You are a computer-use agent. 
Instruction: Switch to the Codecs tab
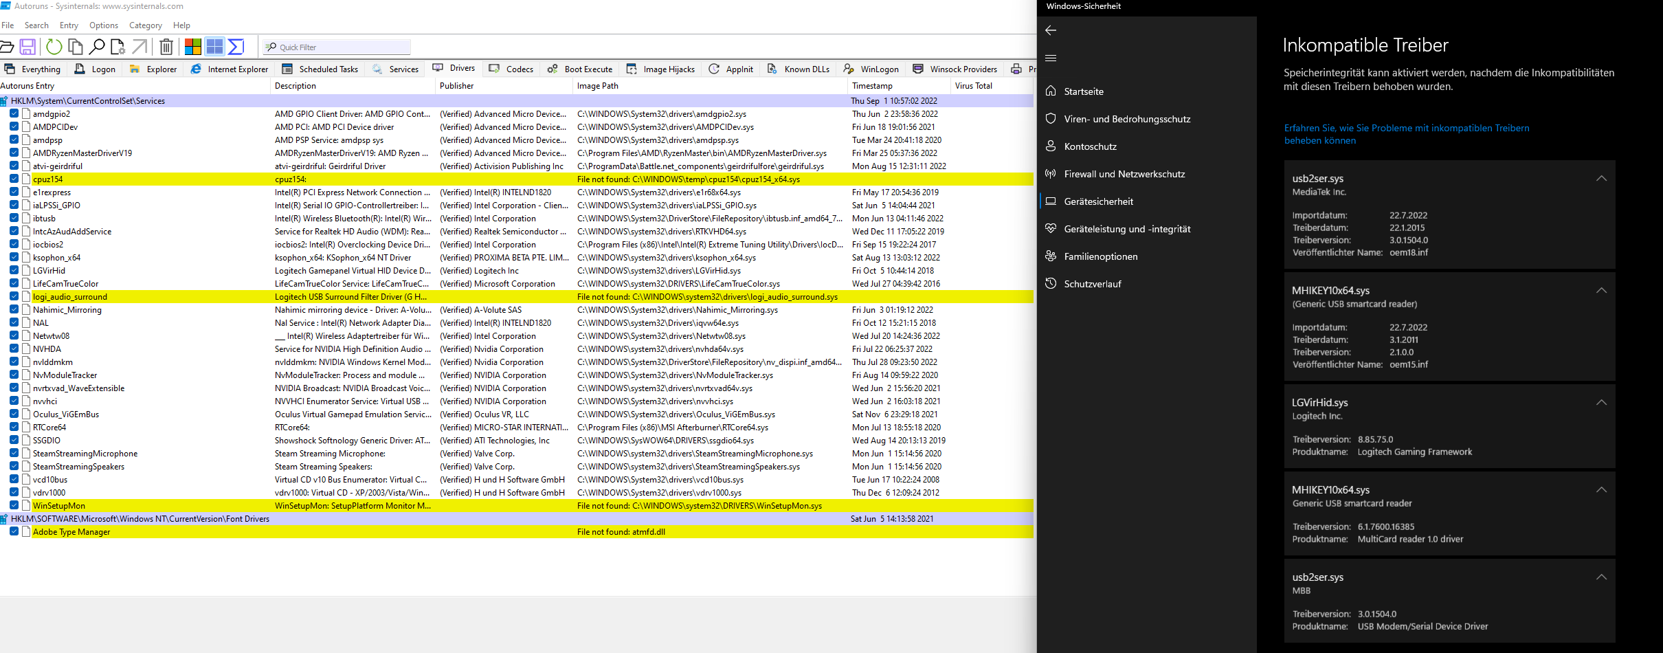(x=511, y=69)
